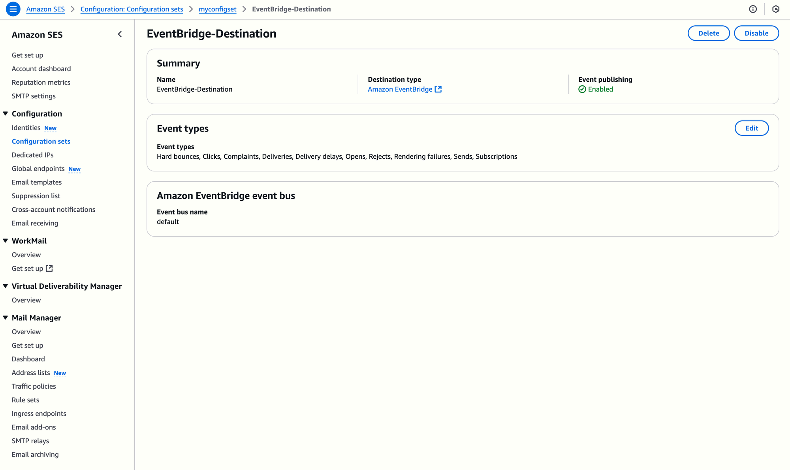Collapse the Configuration section triangle
Viewport: 790px width, 470px height.
pyautogui.click(x=6, y=114)
